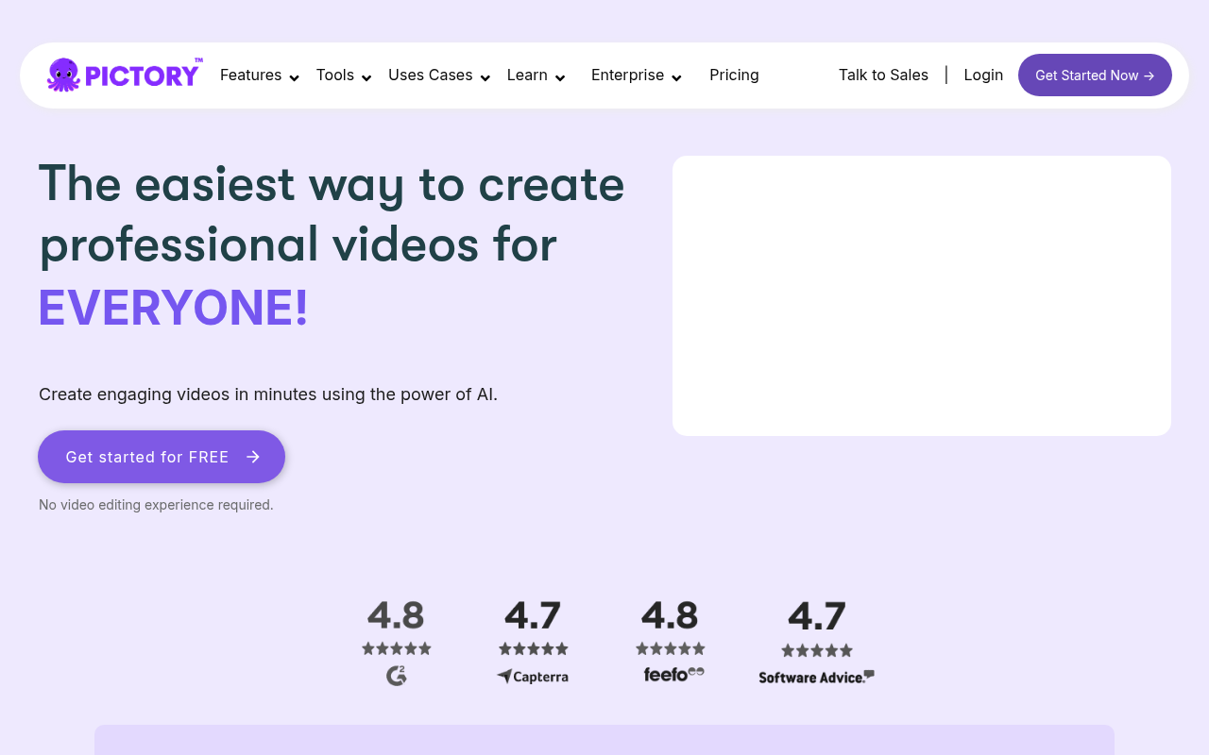Viewport: 1209px width, 755px height.
Task: Select the Pricing menu item
Action: pyautogui.click(x=734, y=75)
